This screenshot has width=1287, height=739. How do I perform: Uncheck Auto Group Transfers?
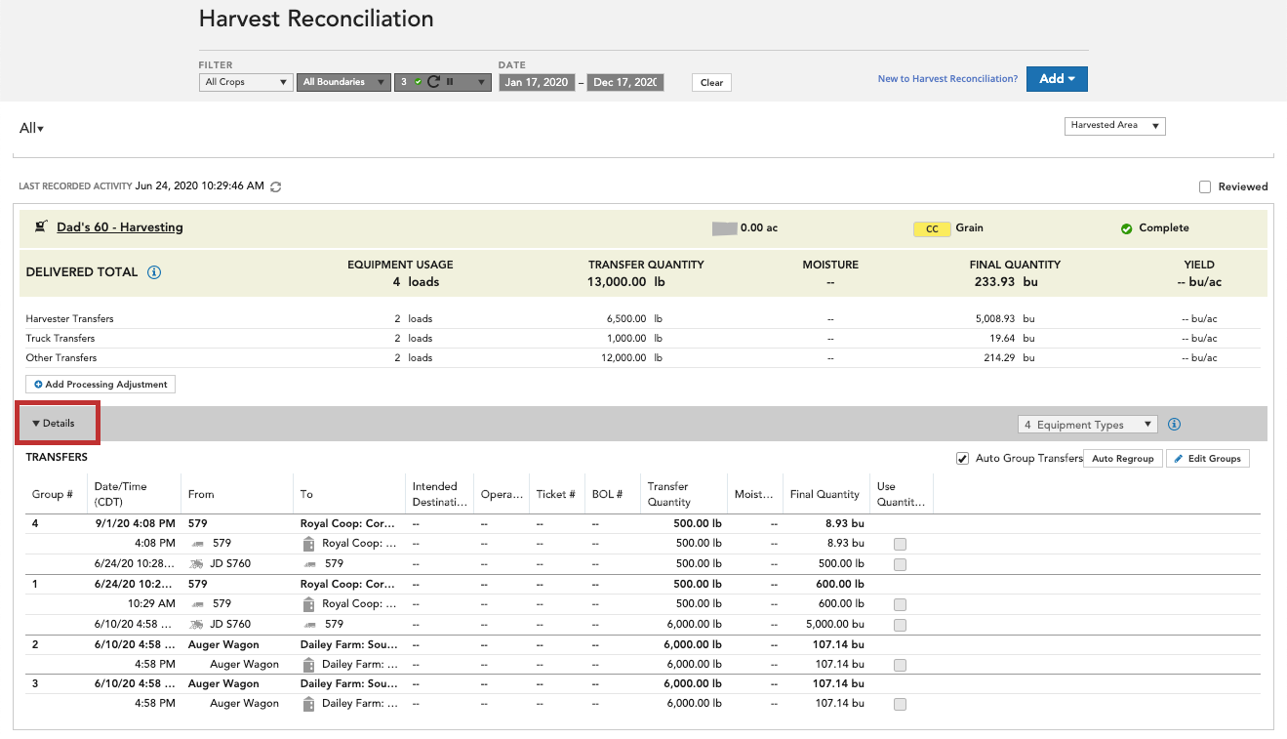click(x=963, y=458)
